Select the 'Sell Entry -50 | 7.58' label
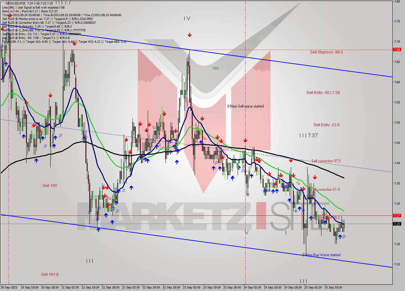 click(323, 93)
